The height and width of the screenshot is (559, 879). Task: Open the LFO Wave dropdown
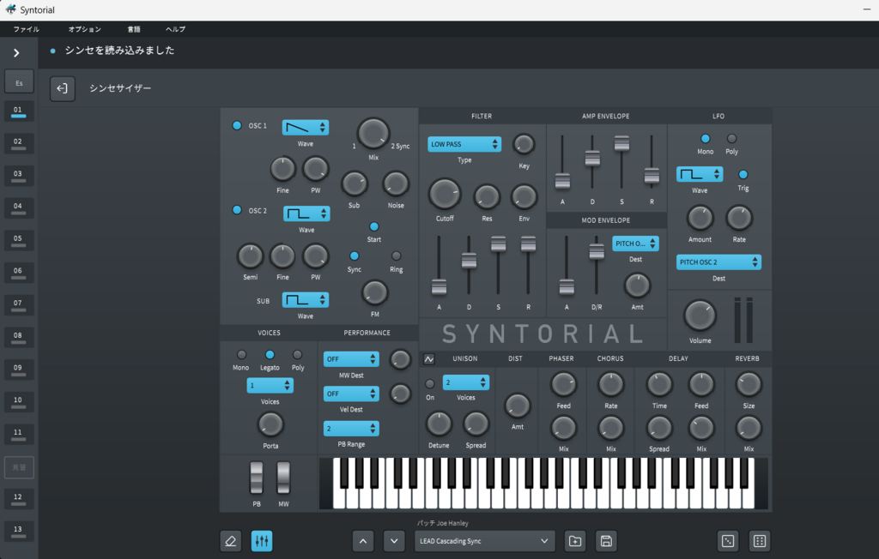coord(700,175)
